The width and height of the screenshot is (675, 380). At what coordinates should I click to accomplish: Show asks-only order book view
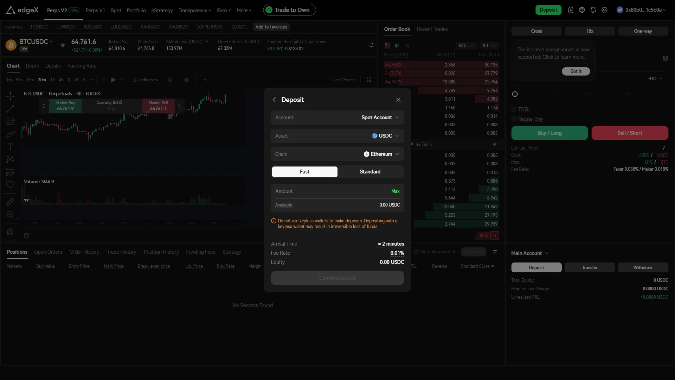pyautogui.click(x=407, y=45)
